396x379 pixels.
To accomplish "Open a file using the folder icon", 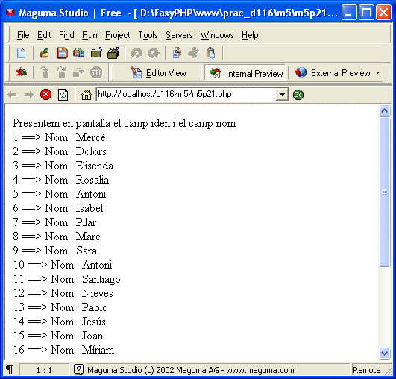I will point(45,53).
